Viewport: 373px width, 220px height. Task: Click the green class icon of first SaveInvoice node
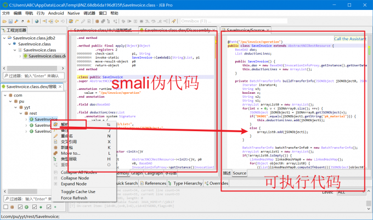[31, 119]
